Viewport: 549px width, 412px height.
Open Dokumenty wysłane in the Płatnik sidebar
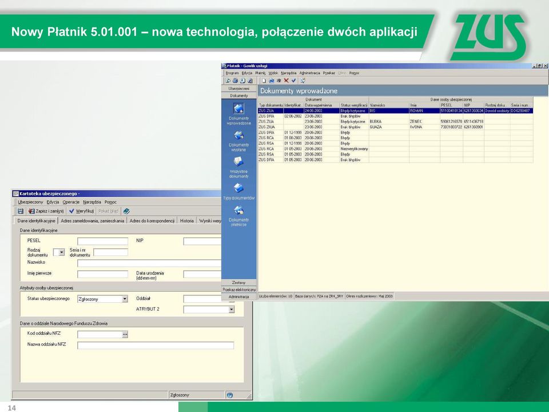pyautogui.click(x=239, y=141)
